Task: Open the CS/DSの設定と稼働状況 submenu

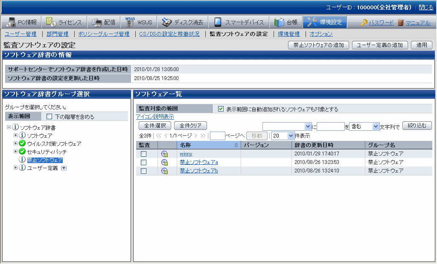Action: point(169,34)
